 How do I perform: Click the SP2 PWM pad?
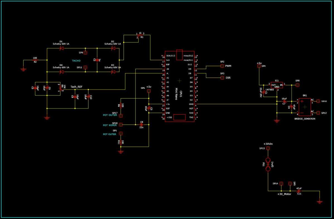tap(222, 66)
